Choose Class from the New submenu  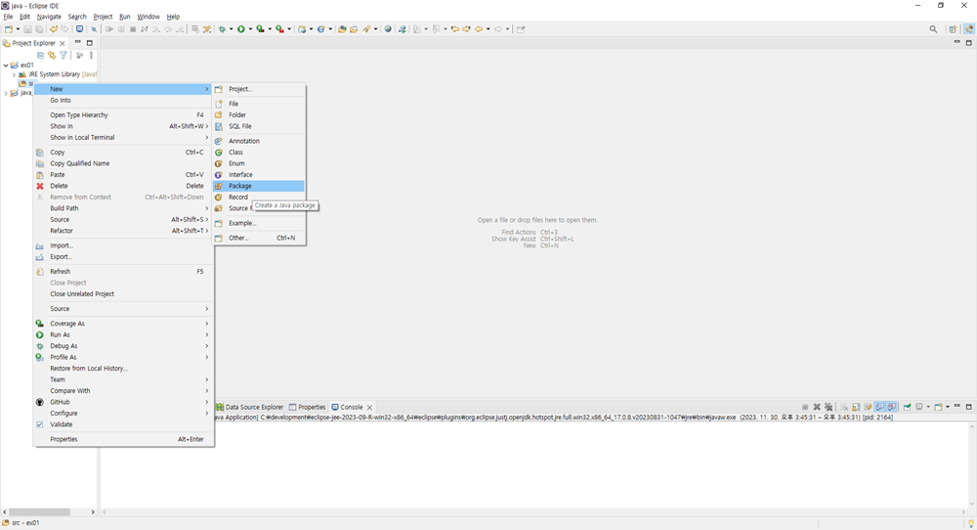[258, 153]
